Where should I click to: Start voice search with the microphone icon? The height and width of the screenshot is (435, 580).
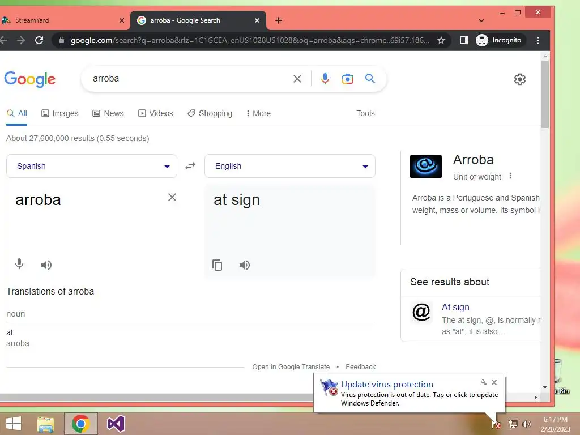point(325,79)
